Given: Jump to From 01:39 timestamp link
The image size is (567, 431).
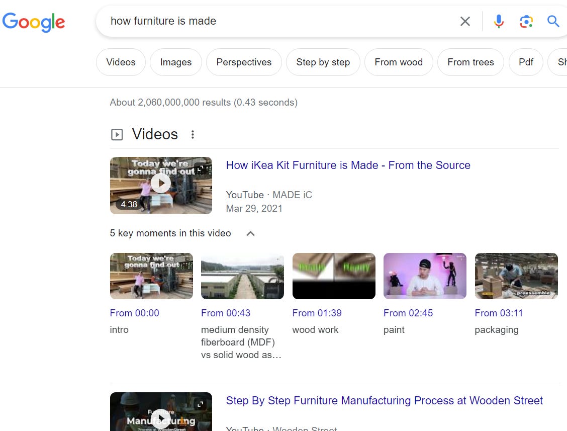Looking at the screenshot, I should (317, 313).
